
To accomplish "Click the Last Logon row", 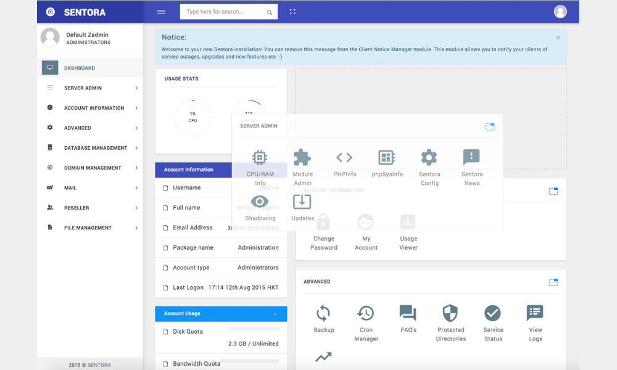I will click(x=221, y=287).
